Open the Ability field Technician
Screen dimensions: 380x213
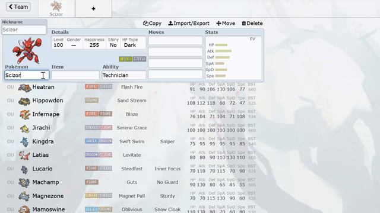[124, 75]
